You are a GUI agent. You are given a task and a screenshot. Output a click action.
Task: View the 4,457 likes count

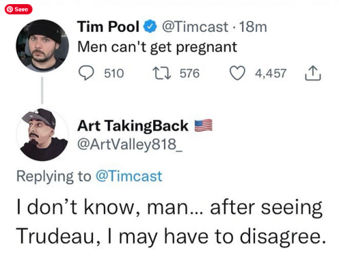click(x=271, y=73)
